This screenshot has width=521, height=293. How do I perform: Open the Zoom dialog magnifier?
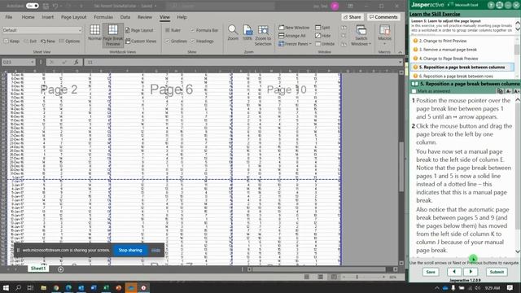[233, 33]
